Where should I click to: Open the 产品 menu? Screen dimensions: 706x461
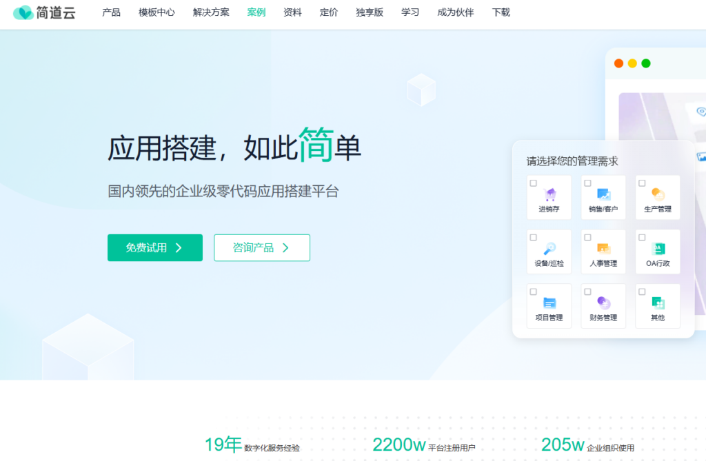[111, 12]
